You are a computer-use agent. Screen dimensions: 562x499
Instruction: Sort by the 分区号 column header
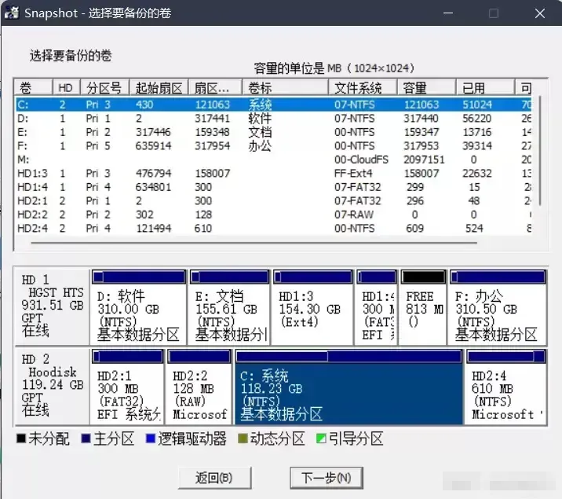click(x=105, y=87)
